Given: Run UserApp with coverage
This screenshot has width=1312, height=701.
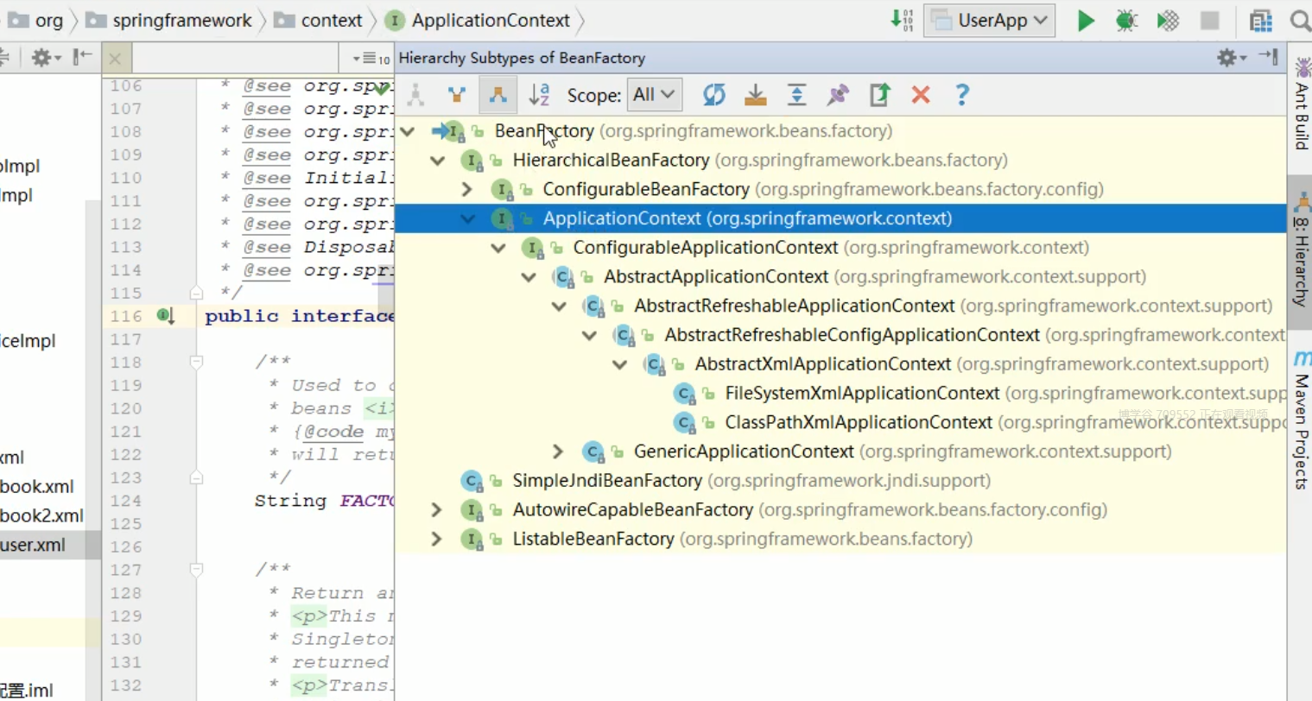Looking at the screenshot, I should (1168, 20).
